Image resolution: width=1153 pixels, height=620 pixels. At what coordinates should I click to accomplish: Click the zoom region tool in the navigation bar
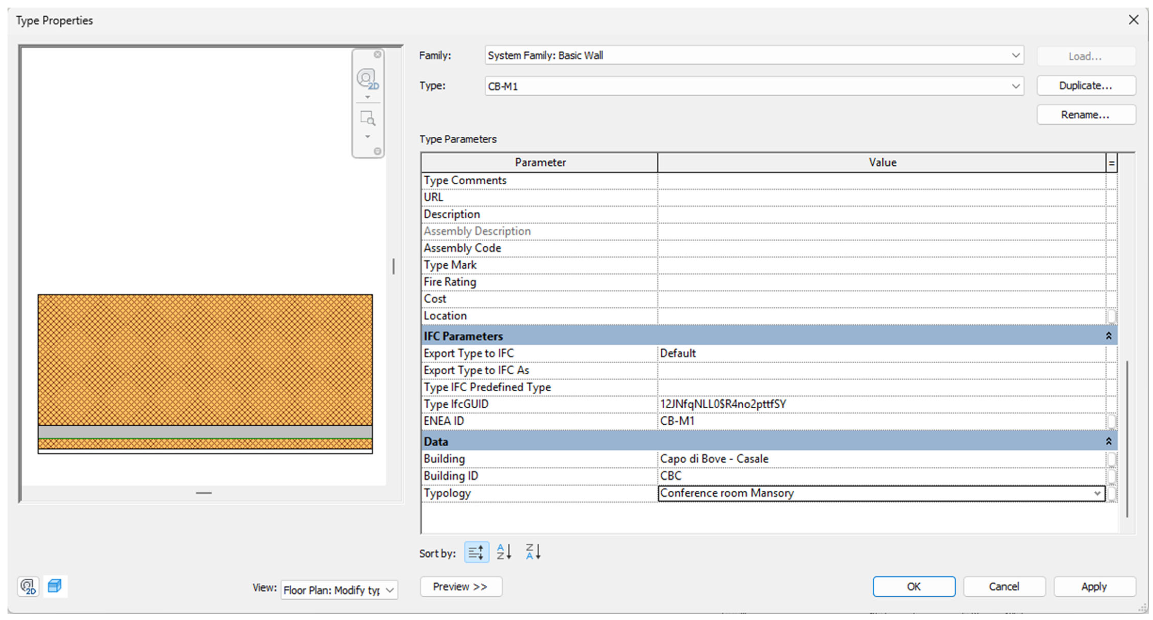[367, 118]
